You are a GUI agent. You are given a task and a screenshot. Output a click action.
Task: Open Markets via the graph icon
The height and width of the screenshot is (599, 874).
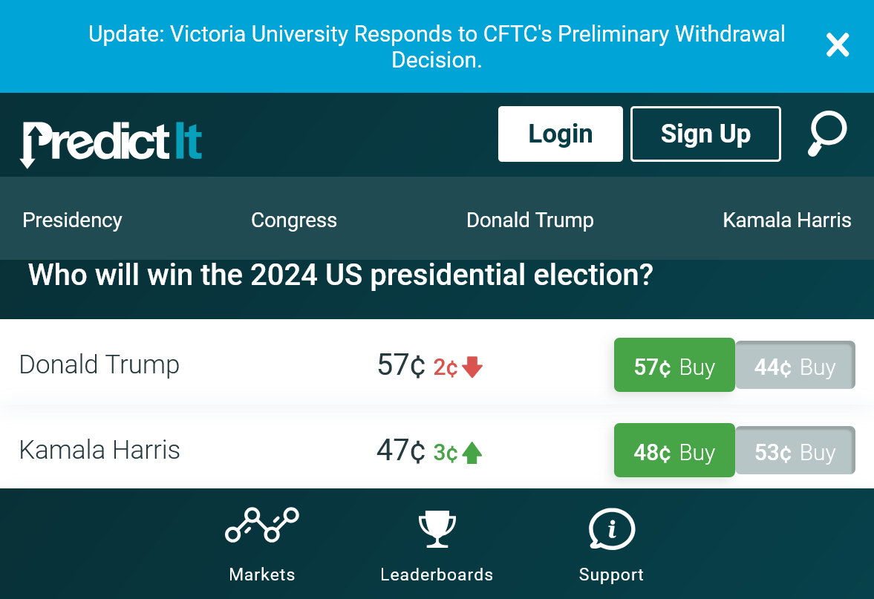pos(262,526)
